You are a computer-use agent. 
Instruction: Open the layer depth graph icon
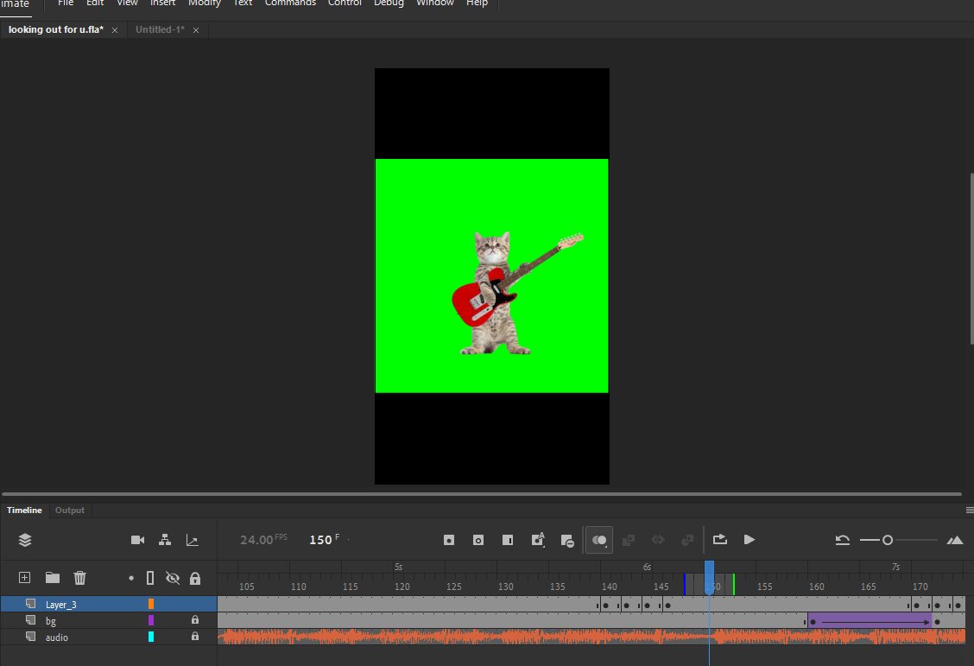click(x=193, y=541)
